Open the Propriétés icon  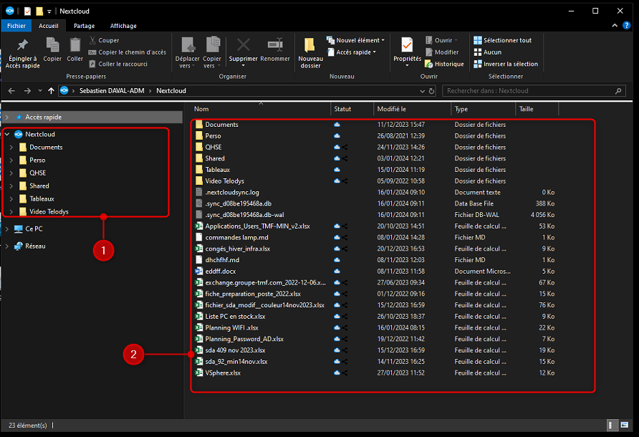pyautogui.click(x=407, y=45)
